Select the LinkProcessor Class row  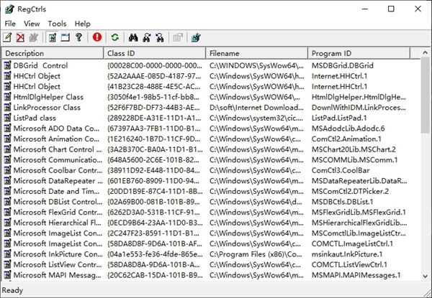tap(211, 108)
